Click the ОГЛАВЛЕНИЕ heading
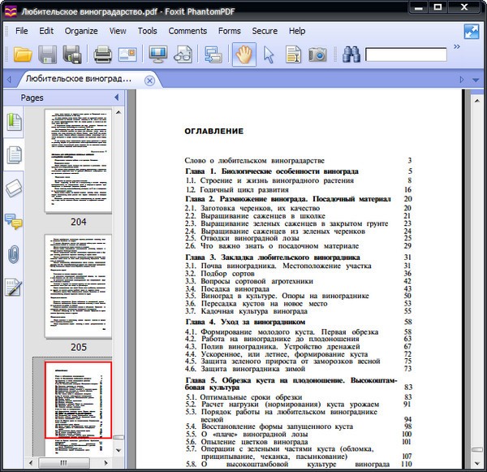This screenshot has width=487, height=472. point(214,132)
